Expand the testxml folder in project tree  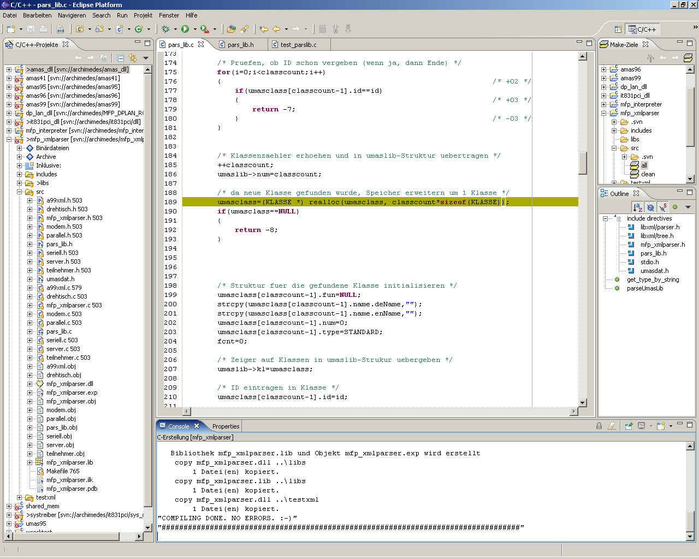coord(20,497)
